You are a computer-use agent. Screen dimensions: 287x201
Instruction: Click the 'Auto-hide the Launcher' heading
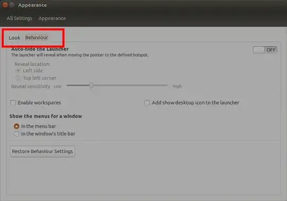coord(40,49)
